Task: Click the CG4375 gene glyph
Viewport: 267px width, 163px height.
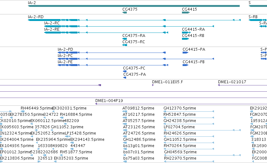Action: 125,13
